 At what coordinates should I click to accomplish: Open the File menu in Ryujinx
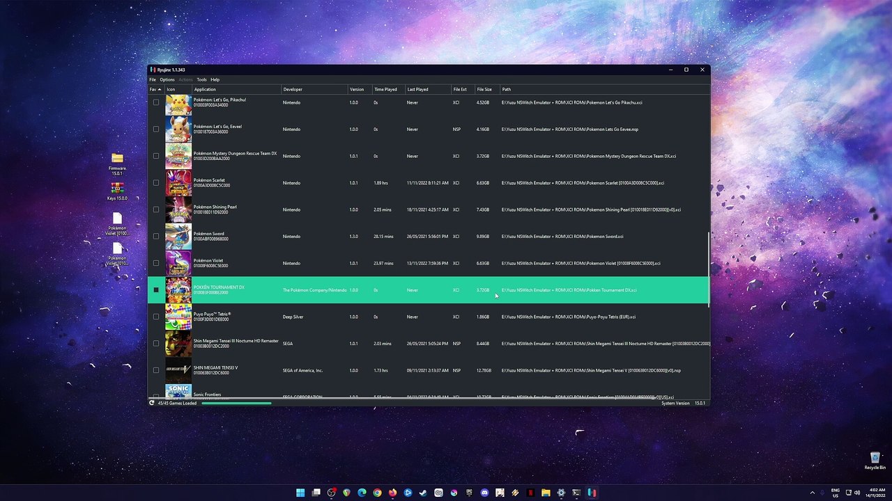pyautogui.click(x=153, y=79)
